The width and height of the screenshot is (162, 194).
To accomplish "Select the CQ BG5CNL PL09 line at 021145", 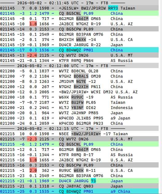I will pos(79,13).
